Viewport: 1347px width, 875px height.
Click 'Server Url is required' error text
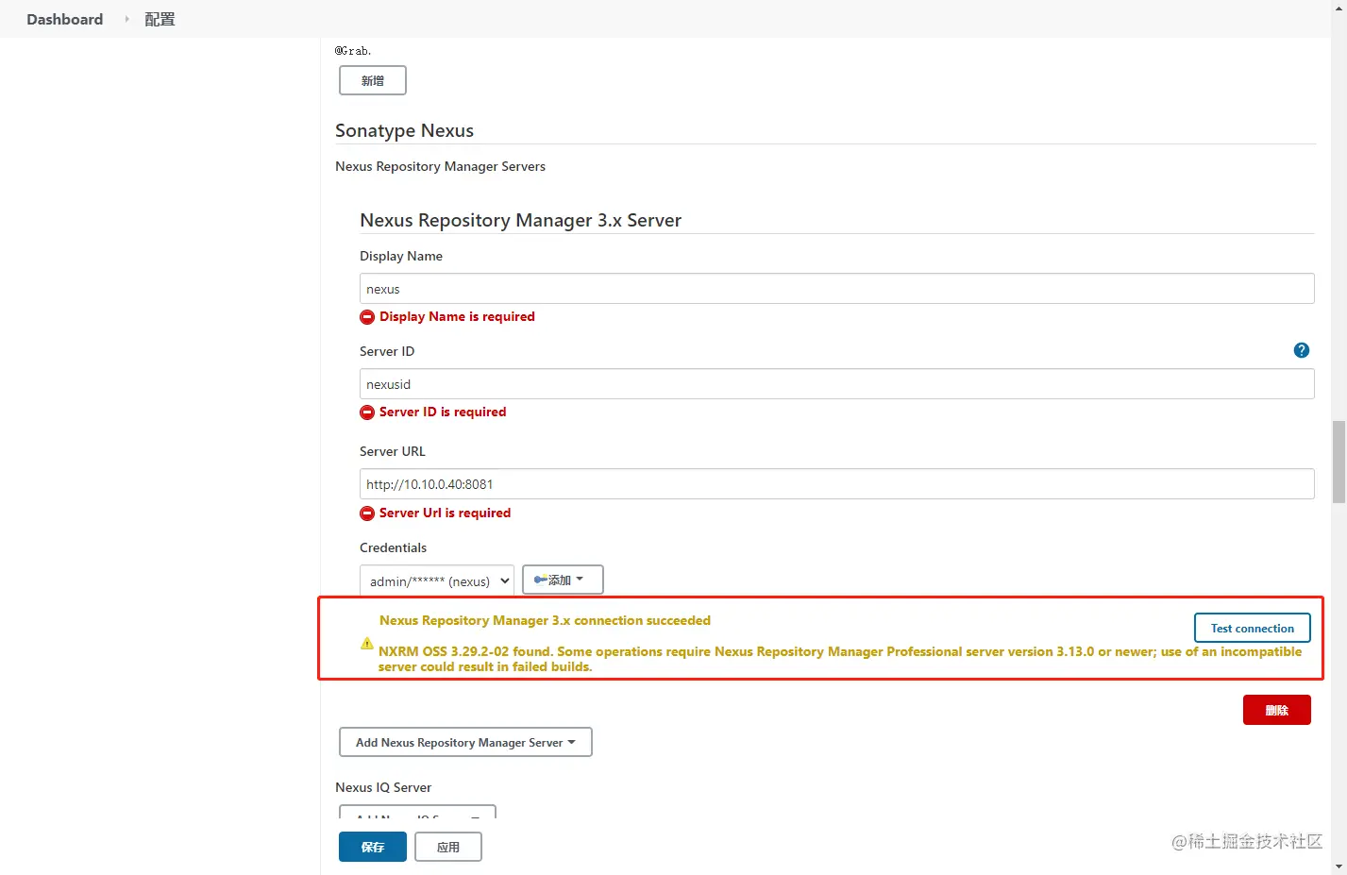click(445, 513)
